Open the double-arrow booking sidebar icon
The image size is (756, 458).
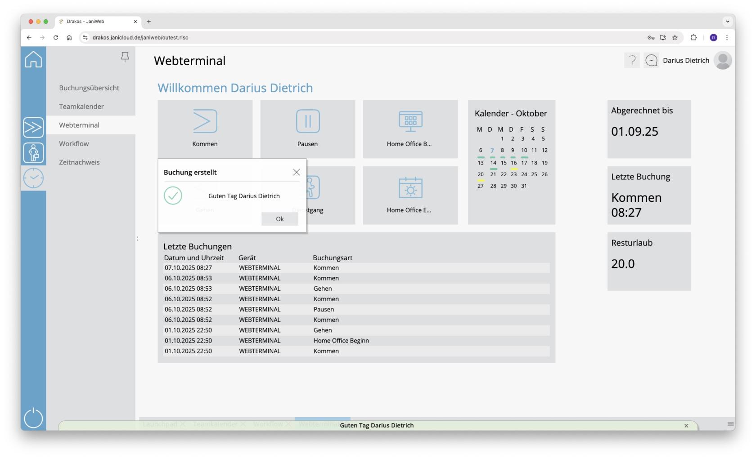tap(33, 127)
